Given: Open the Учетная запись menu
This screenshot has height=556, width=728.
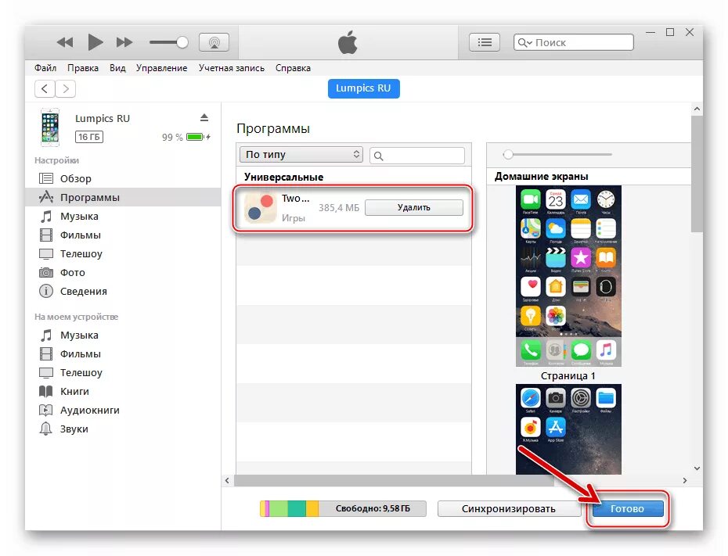Looking at the screenshot, I should 231,68.
